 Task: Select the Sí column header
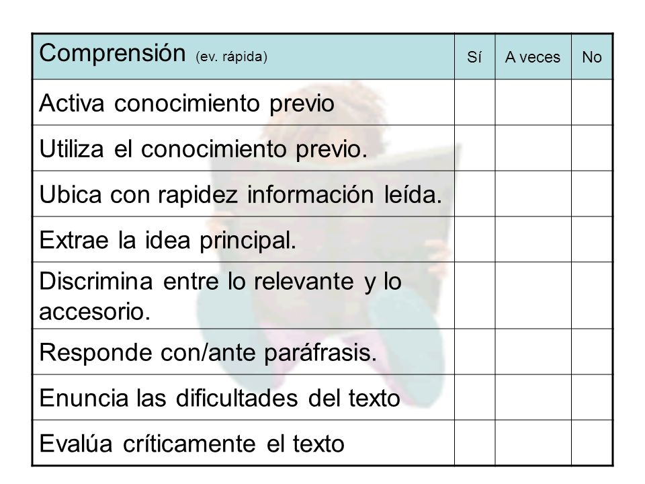click(x=474, y=56)
